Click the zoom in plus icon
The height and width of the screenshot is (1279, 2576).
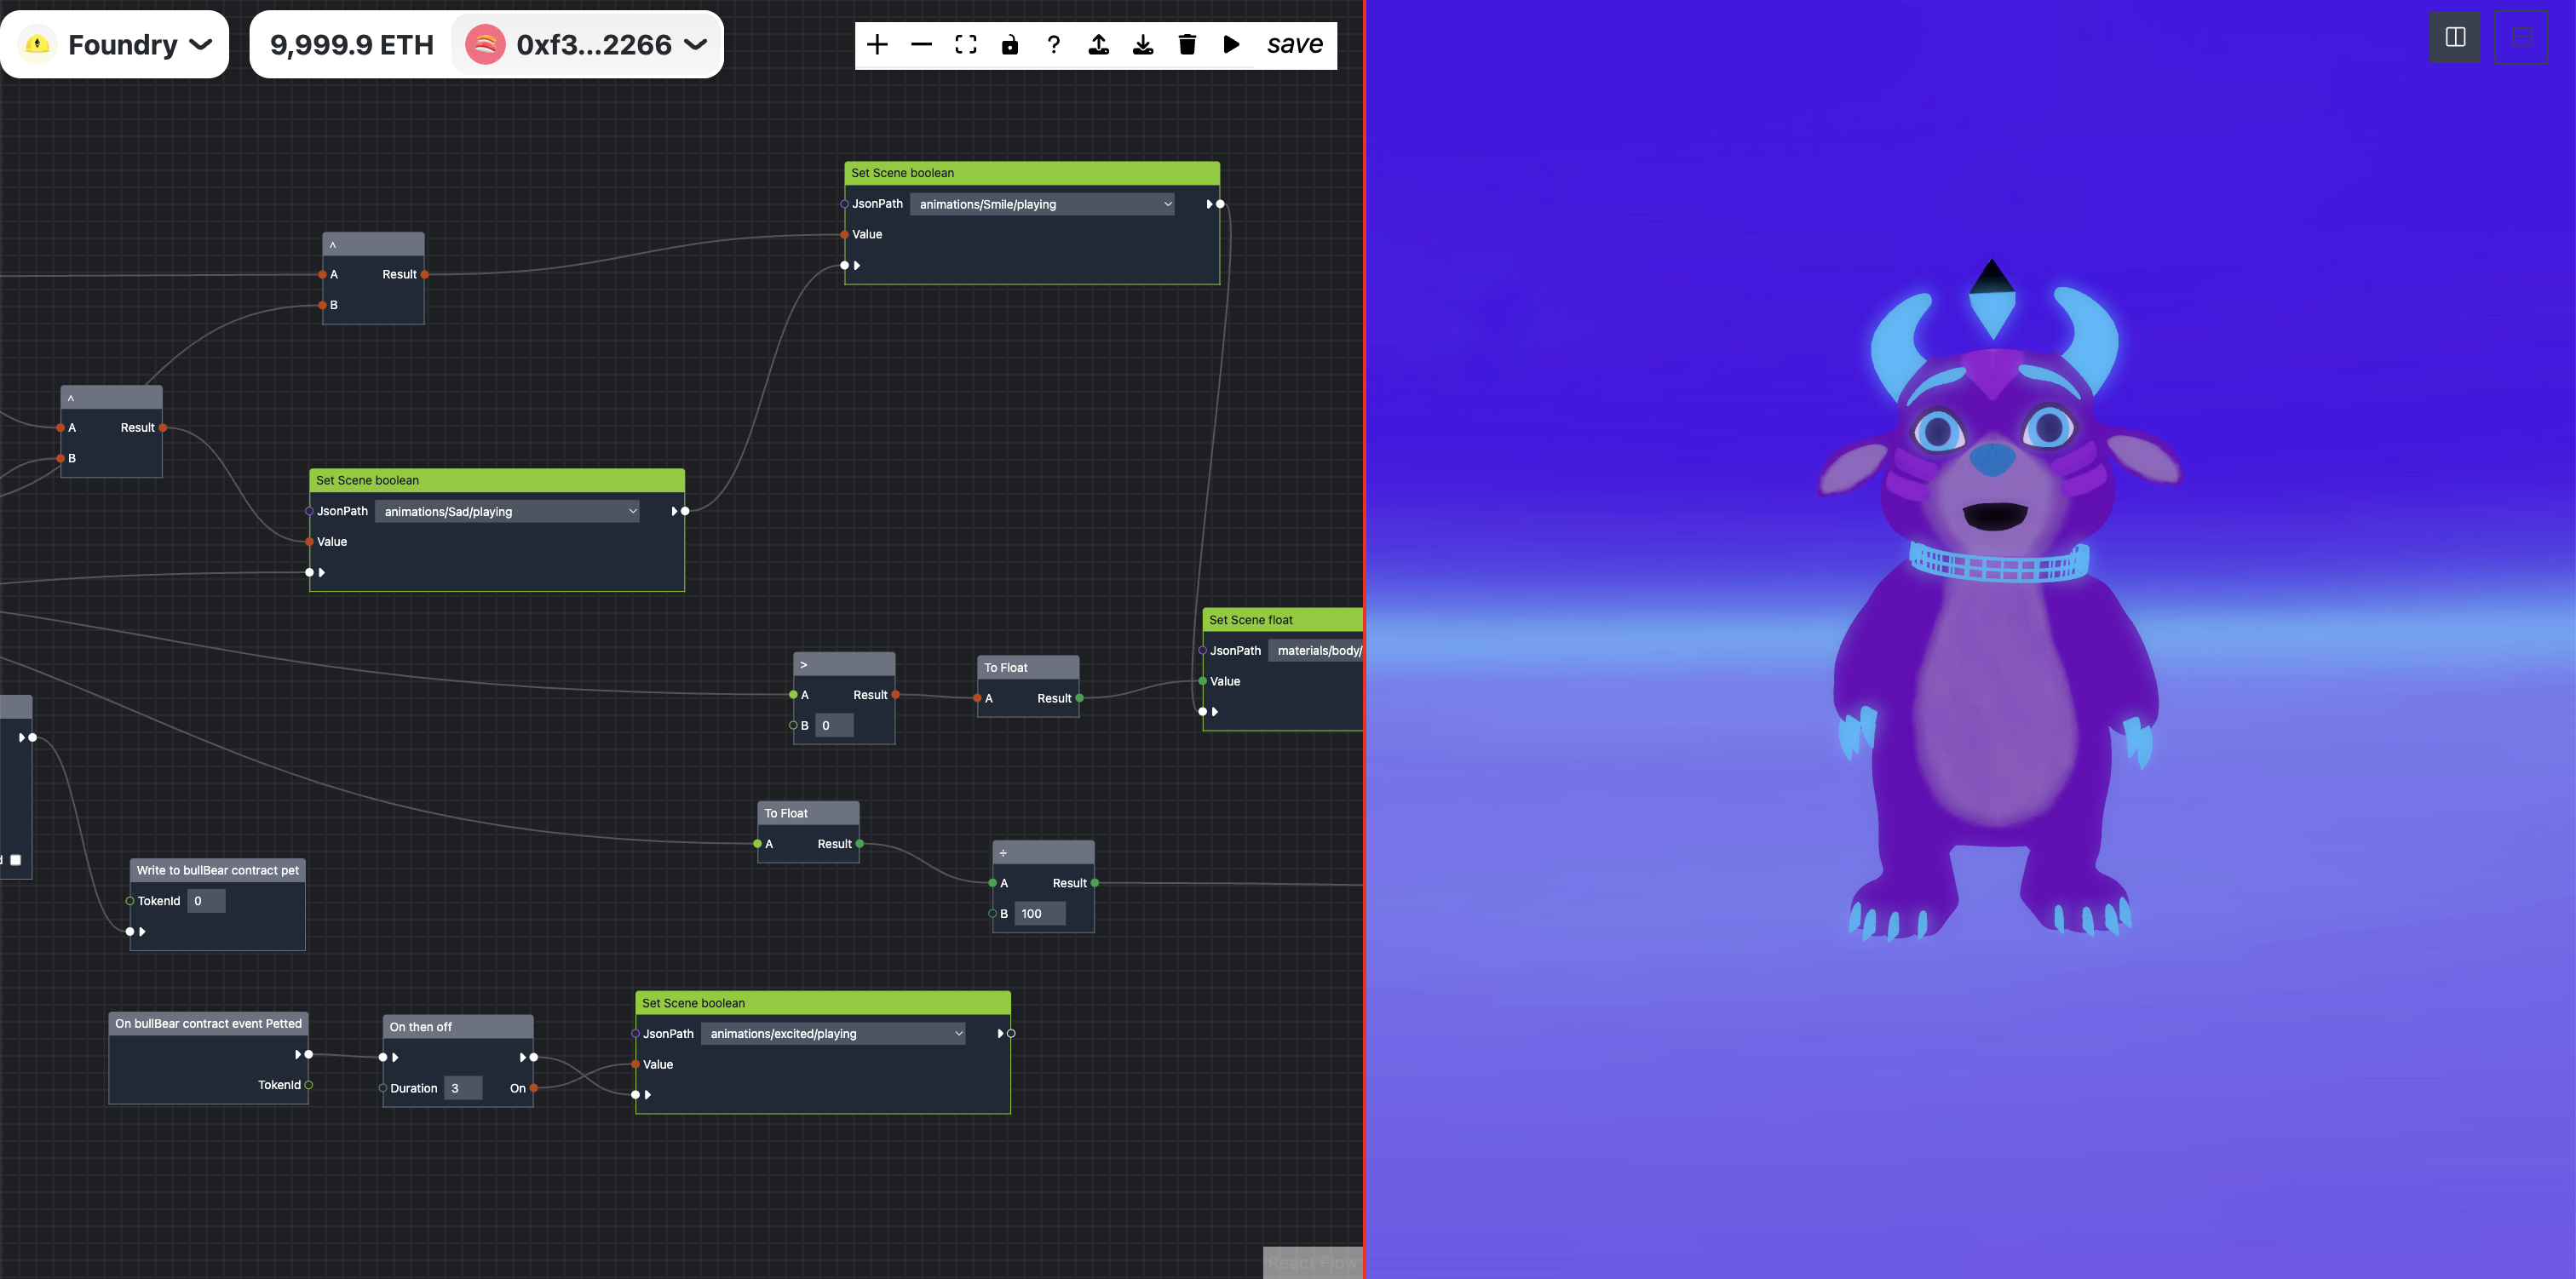877,45
